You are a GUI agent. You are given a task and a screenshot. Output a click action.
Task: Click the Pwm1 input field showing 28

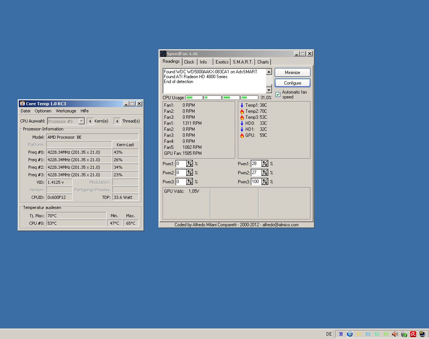tap(256, 163)
